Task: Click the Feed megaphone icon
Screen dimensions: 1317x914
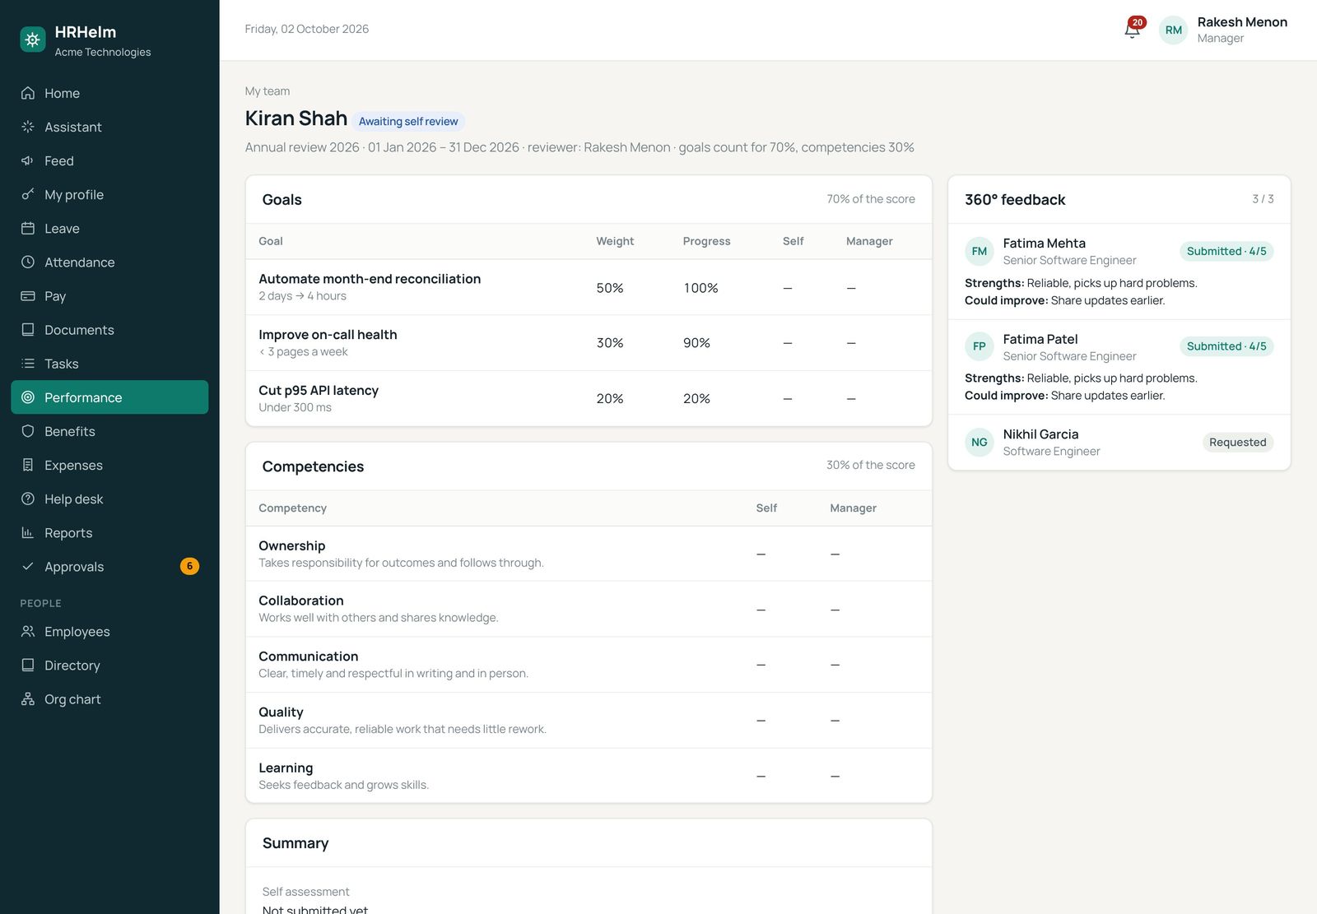Action: [28, 160]
